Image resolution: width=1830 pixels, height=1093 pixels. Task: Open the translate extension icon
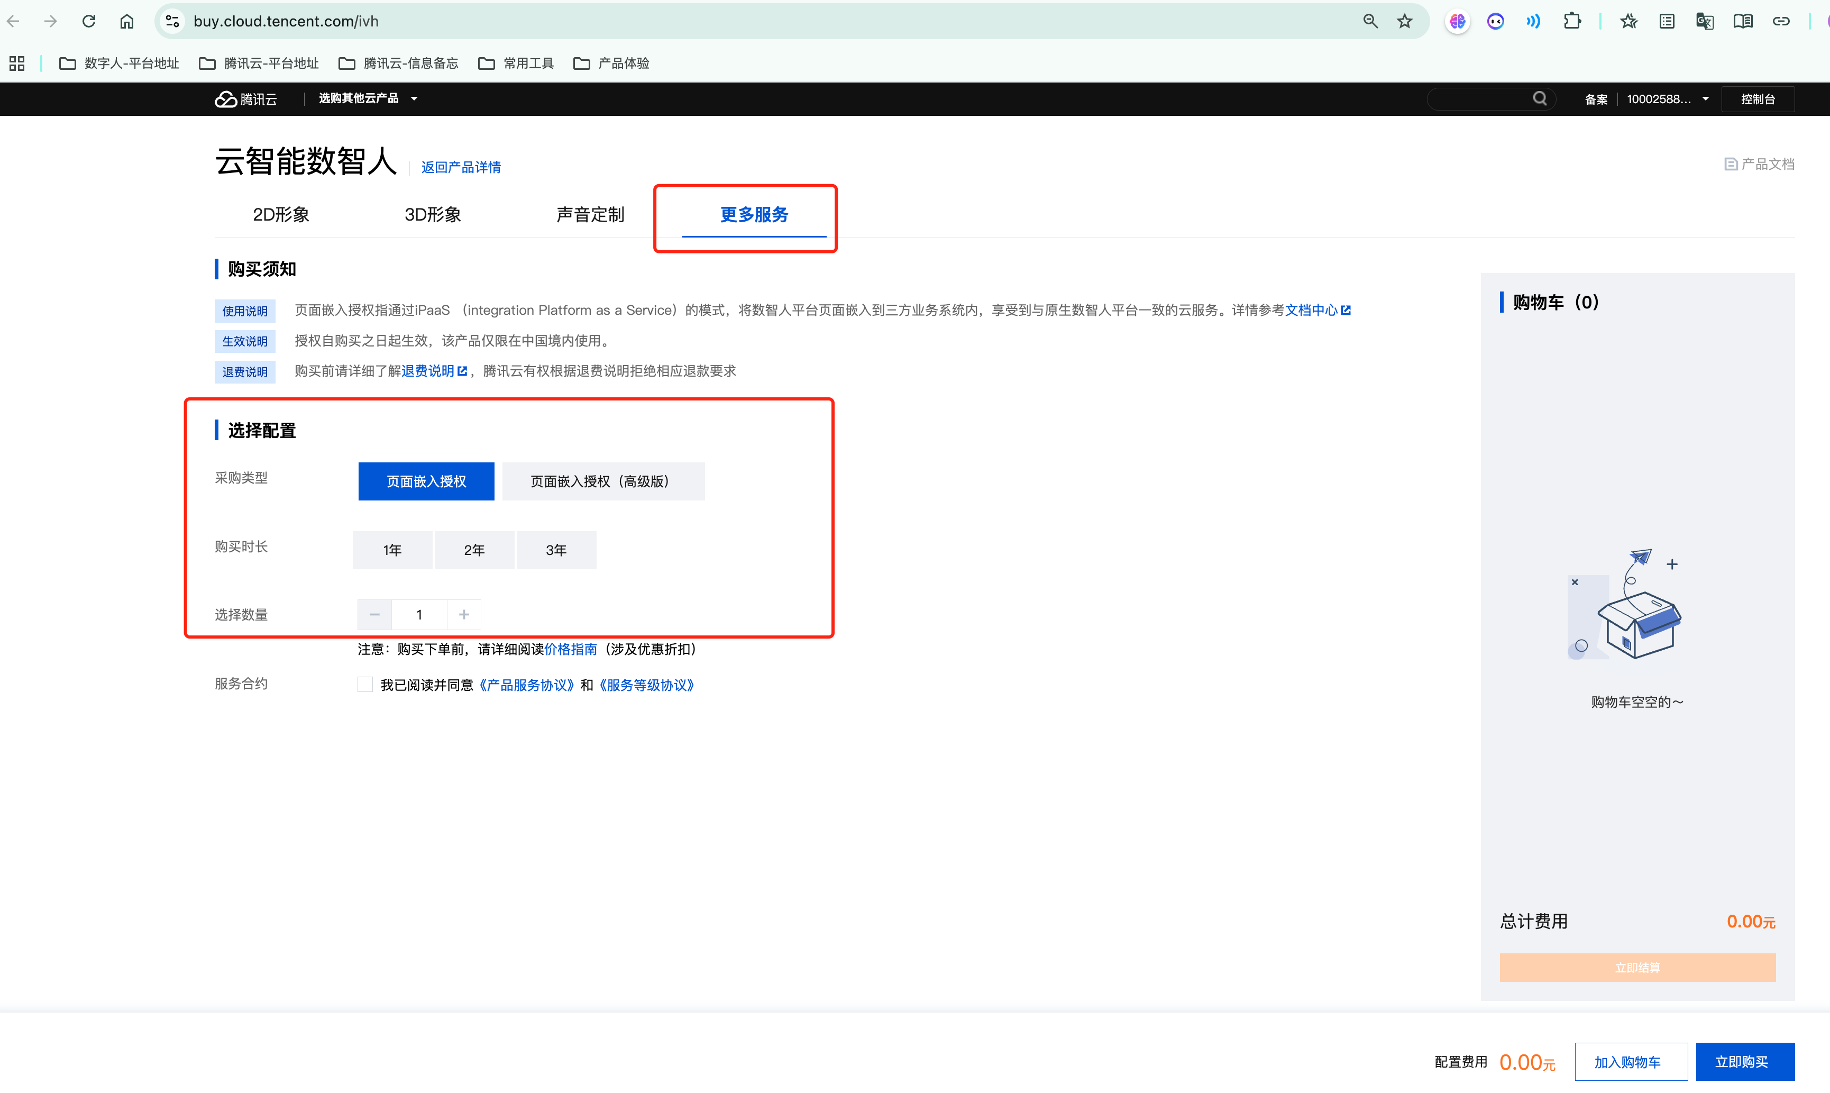[1704, 21]
